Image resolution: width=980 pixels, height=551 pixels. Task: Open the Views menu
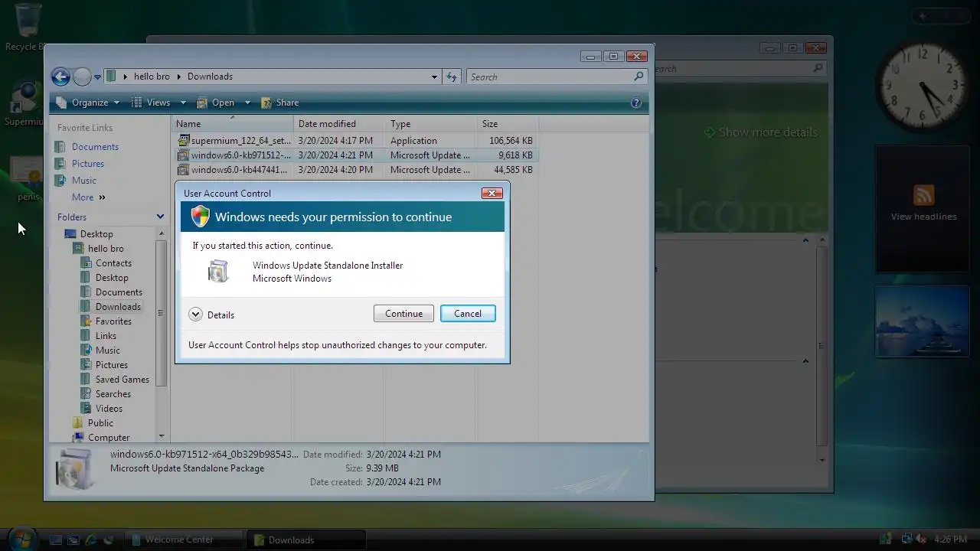tap(152, 103)
